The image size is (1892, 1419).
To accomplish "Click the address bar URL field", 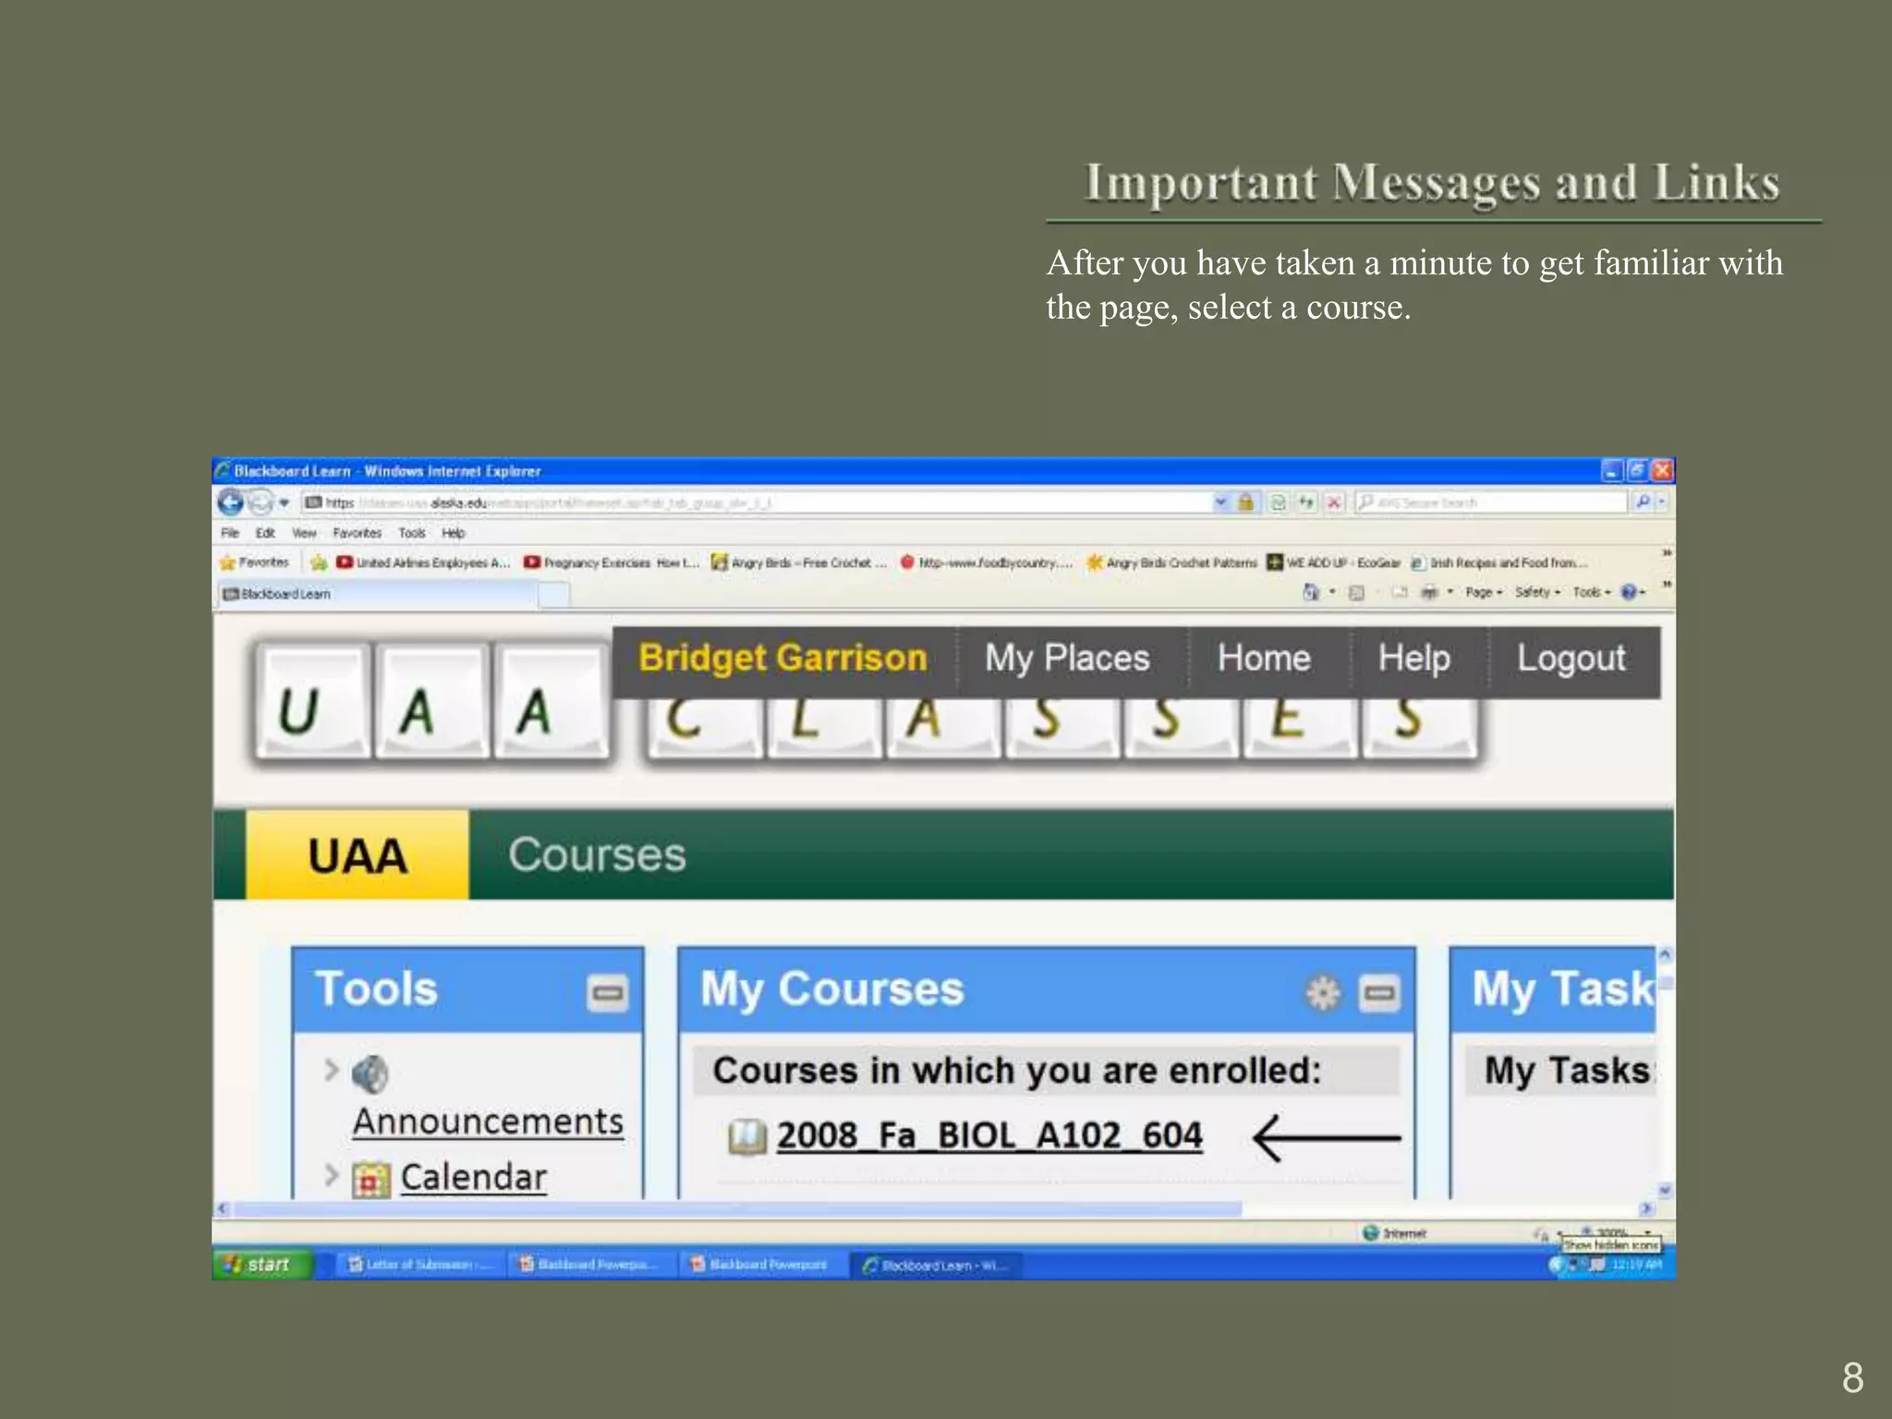I will [758, 503].
